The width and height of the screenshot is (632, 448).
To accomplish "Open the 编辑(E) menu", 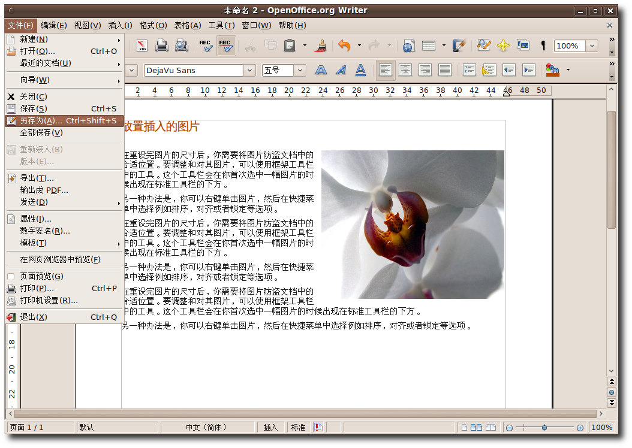I will tap(53, 25).
